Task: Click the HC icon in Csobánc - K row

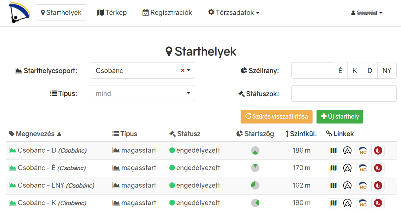Action: coord(363,203)
